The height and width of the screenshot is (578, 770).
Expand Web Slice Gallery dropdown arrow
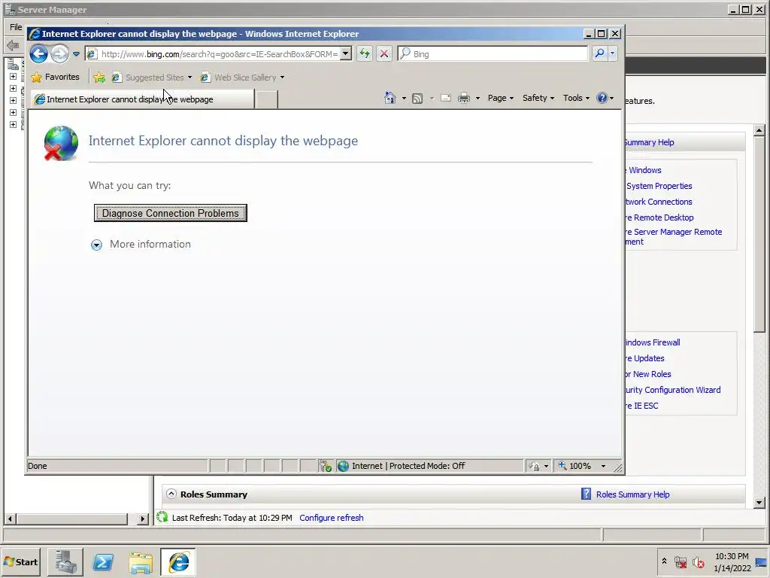pyautogui.click(x=283, y=78)
